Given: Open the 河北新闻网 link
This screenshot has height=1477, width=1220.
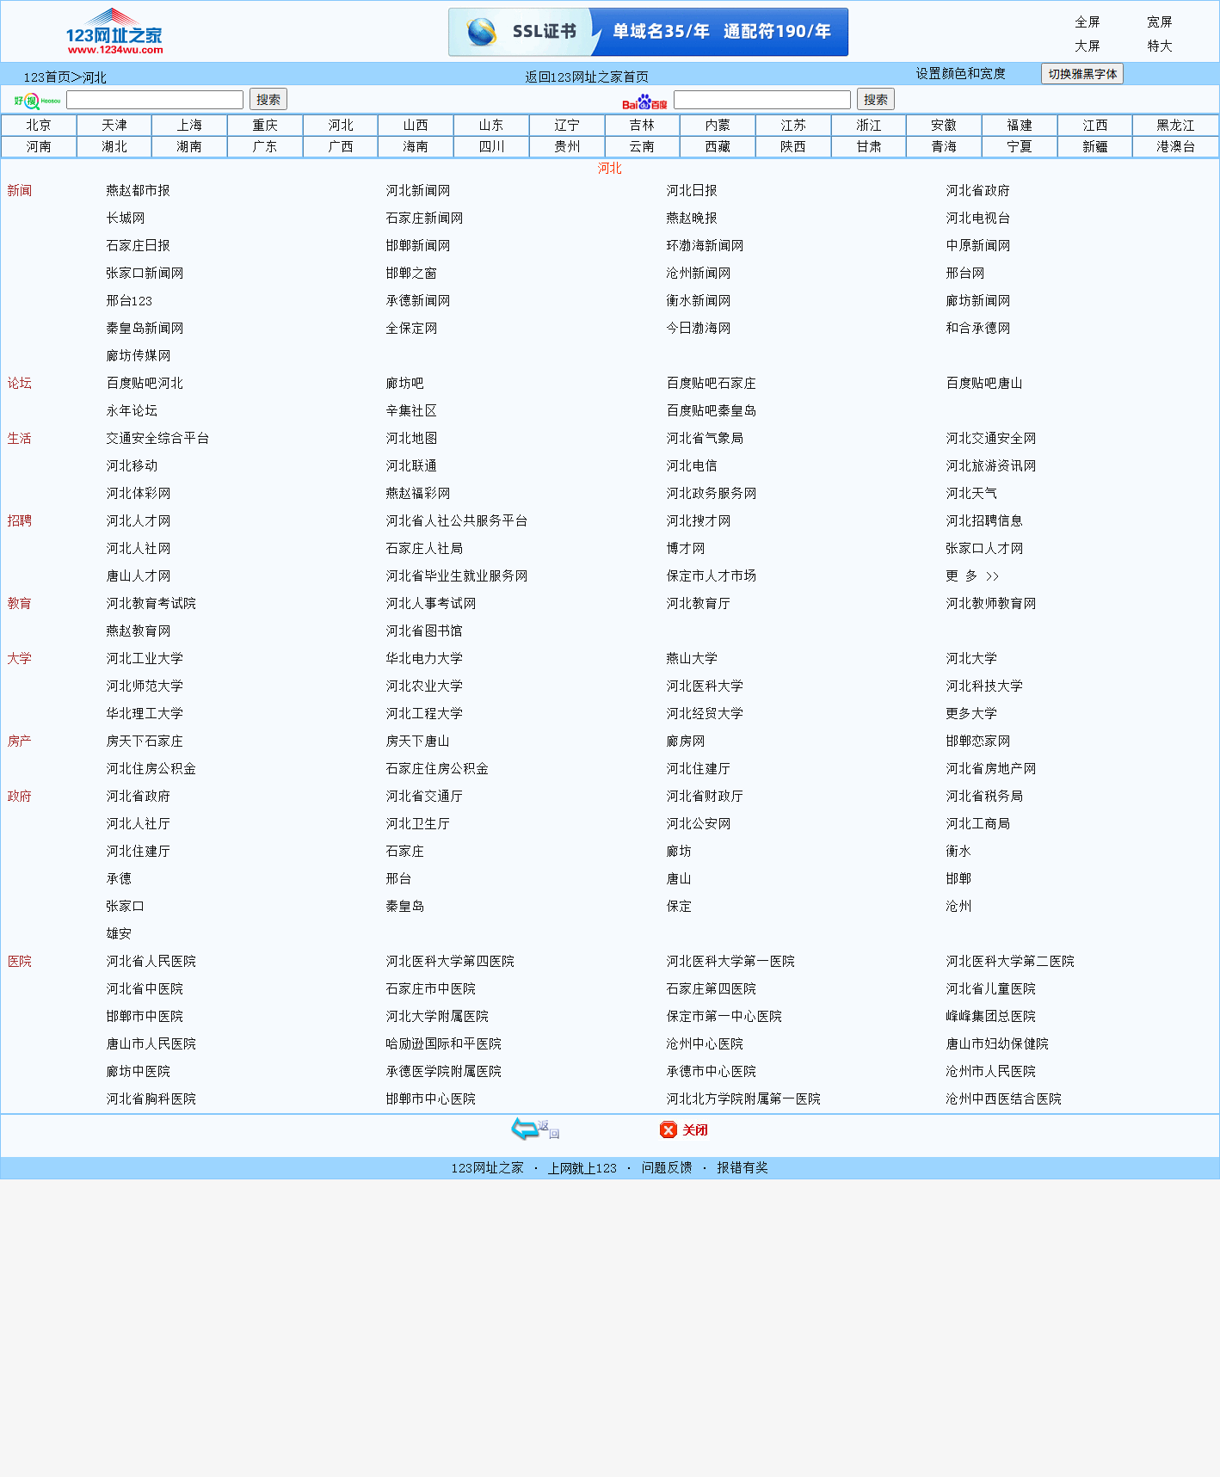Looking at the screenshot, I should (418, 191).
